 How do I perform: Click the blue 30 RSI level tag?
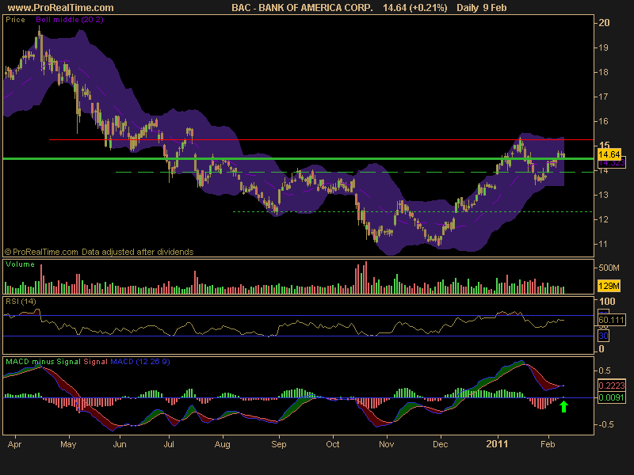point(603,336)
